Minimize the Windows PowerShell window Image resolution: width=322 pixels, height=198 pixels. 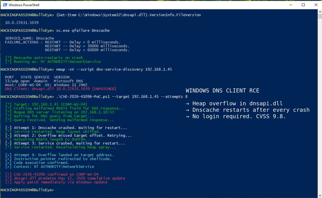pyautogui.click(x=291, y=5)
